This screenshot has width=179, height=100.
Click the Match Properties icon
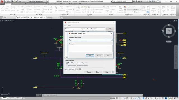click(121, 9)
